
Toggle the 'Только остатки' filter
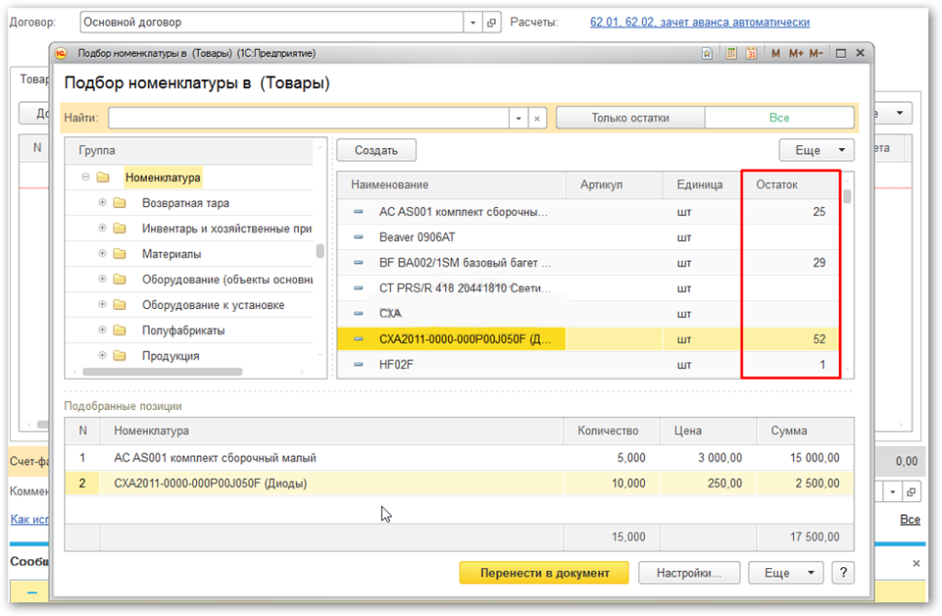click(x=630, y=118)
